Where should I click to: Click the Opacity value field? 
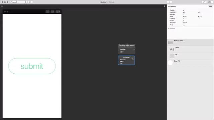[x=184, y=19]
